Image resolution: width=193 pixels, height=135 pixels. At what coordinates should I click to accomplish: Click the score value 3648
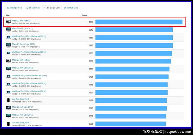(91, 85)
